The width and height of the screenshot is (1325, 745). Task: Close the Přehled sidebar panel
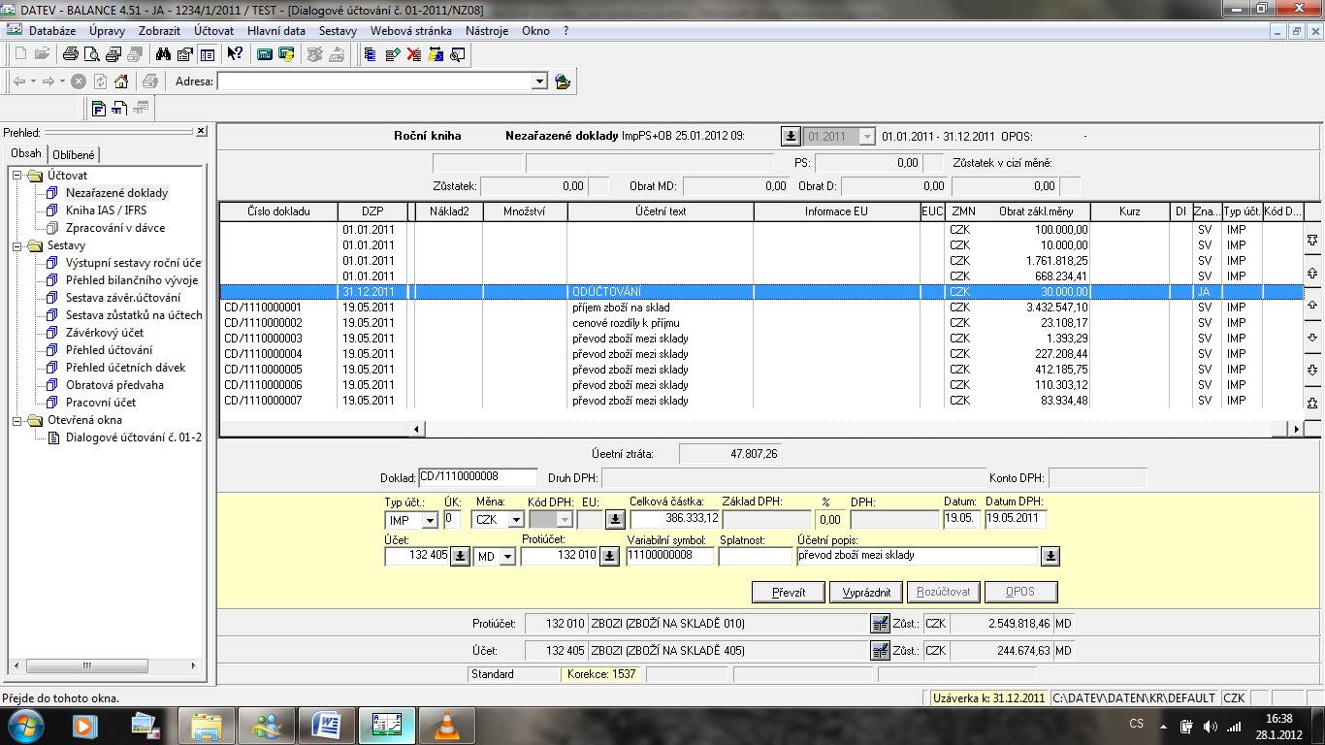point(201,131)
